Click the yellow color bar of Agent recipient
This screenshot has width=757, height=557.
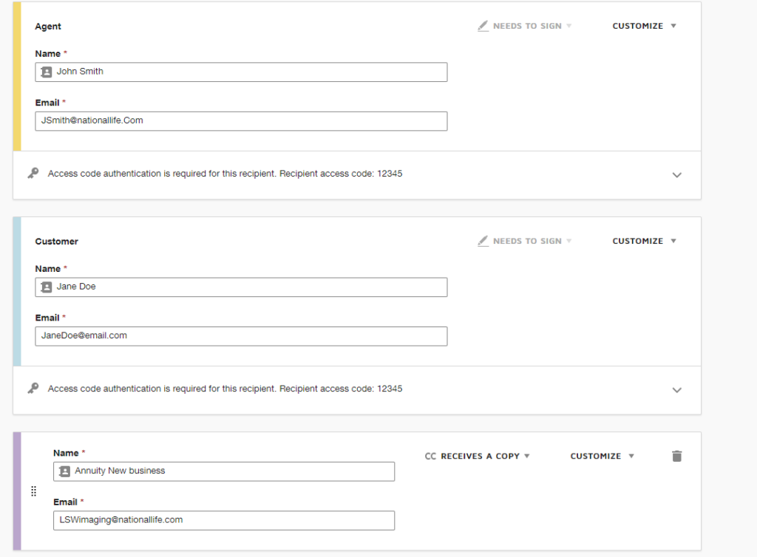tap(17, 76)
